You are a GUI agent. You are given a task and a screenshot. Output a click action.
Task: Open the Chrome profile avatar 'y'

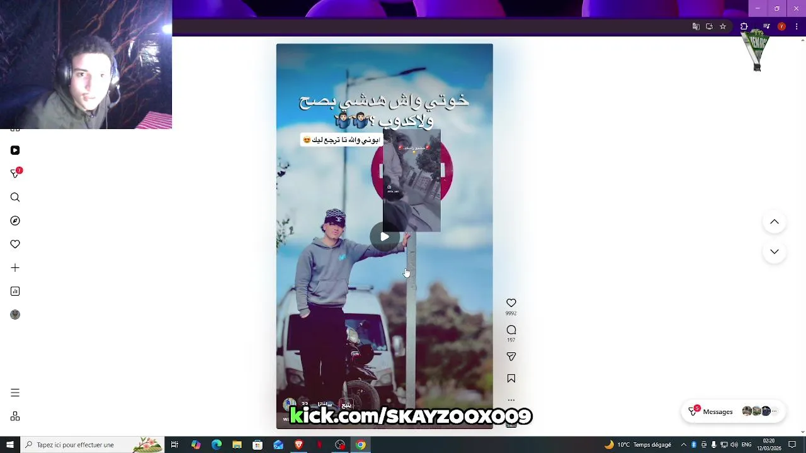[781, 26]
